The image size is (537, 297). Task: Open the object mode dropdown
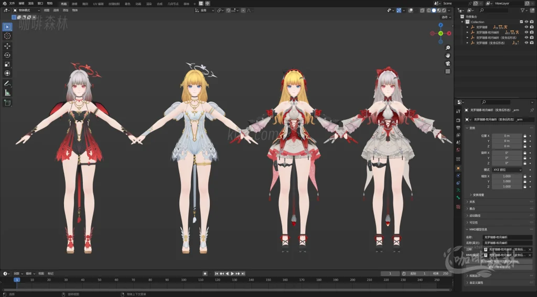click(26, 10)
